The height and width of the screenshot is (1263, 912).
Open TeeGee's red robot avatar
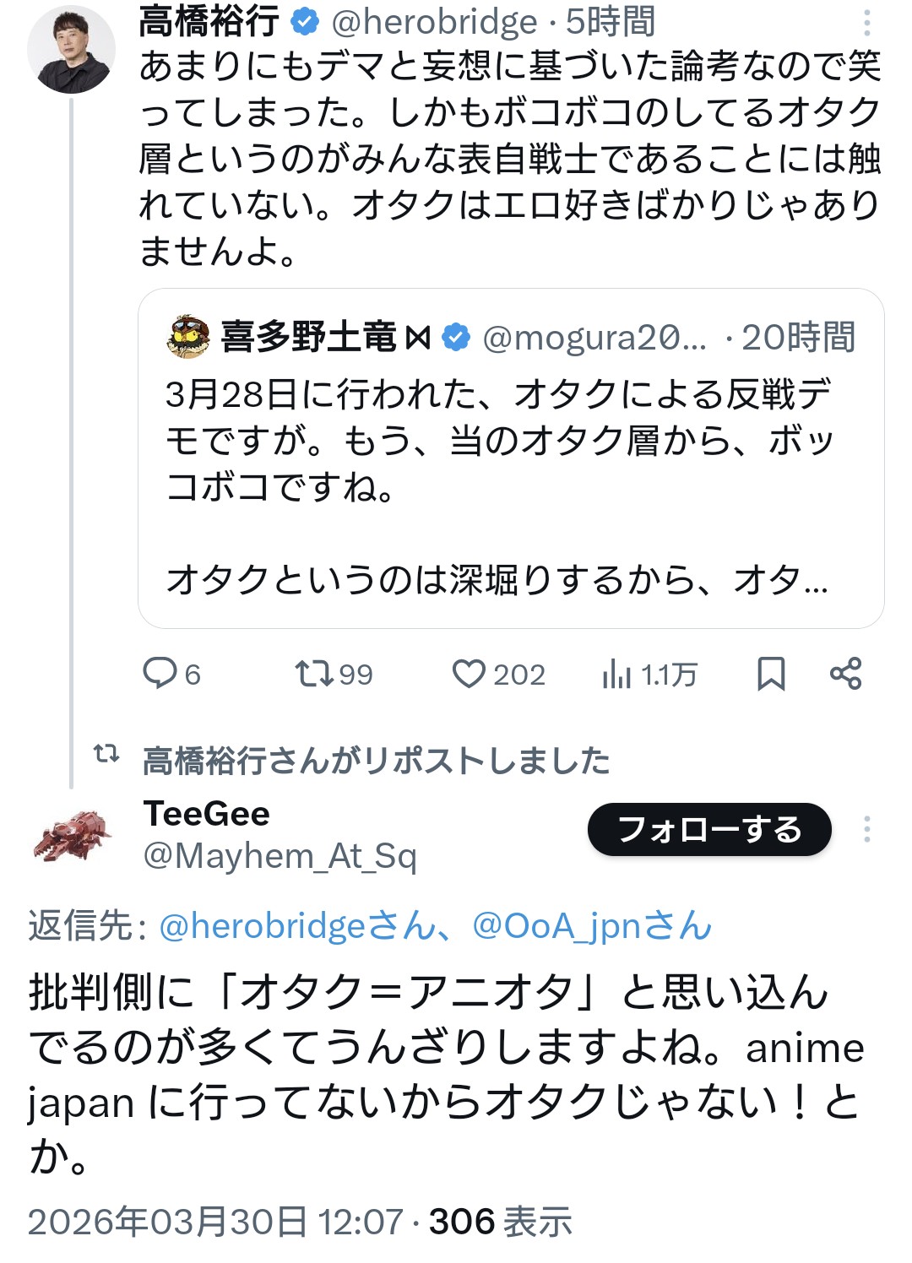point(73,836)
